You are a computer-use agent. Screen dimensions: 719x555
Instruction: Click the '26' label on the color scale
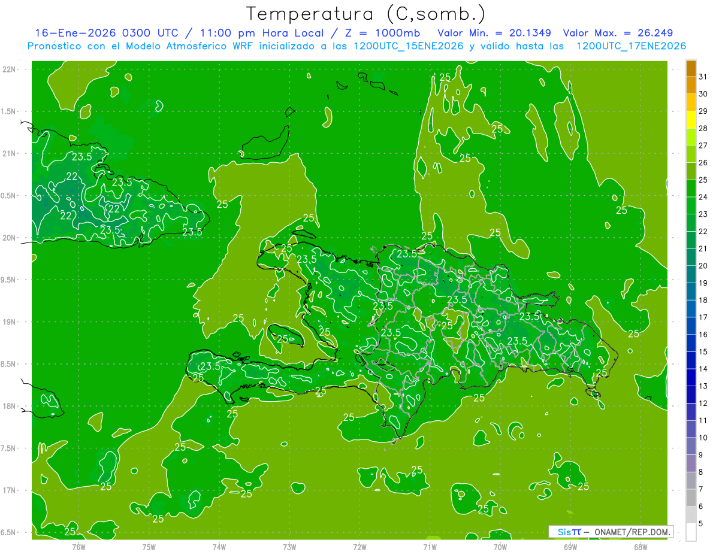(703, 162)
